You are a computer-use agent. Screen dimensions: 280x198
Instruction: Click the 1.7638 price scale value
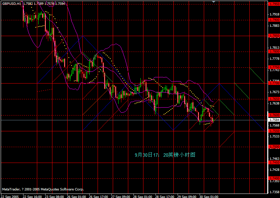(274, 103)
